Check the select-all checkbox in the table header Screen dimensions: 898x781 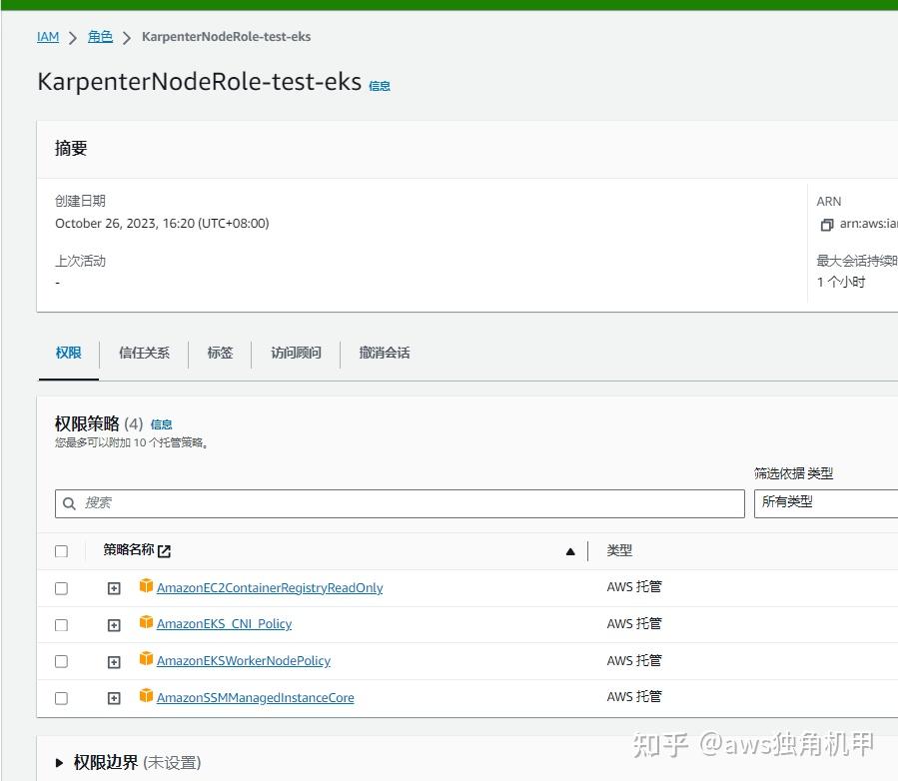61,550
